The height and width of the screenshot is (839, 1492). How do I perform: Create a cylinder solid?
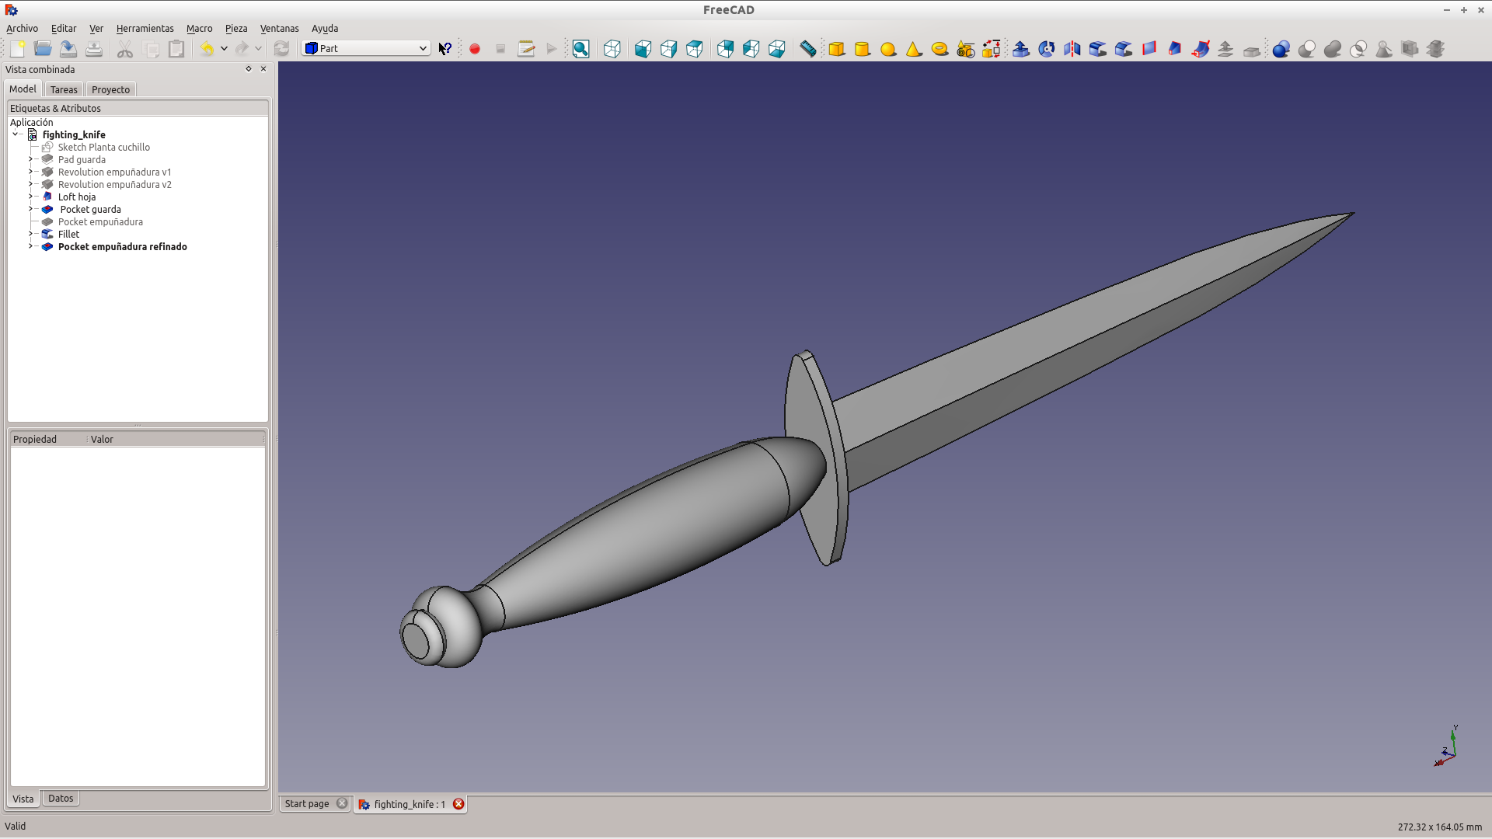[x=863, y=49]
